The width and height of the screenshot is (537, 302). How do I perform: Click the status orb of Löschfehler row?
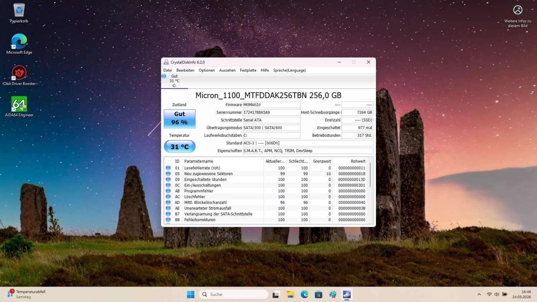(168, 197)
